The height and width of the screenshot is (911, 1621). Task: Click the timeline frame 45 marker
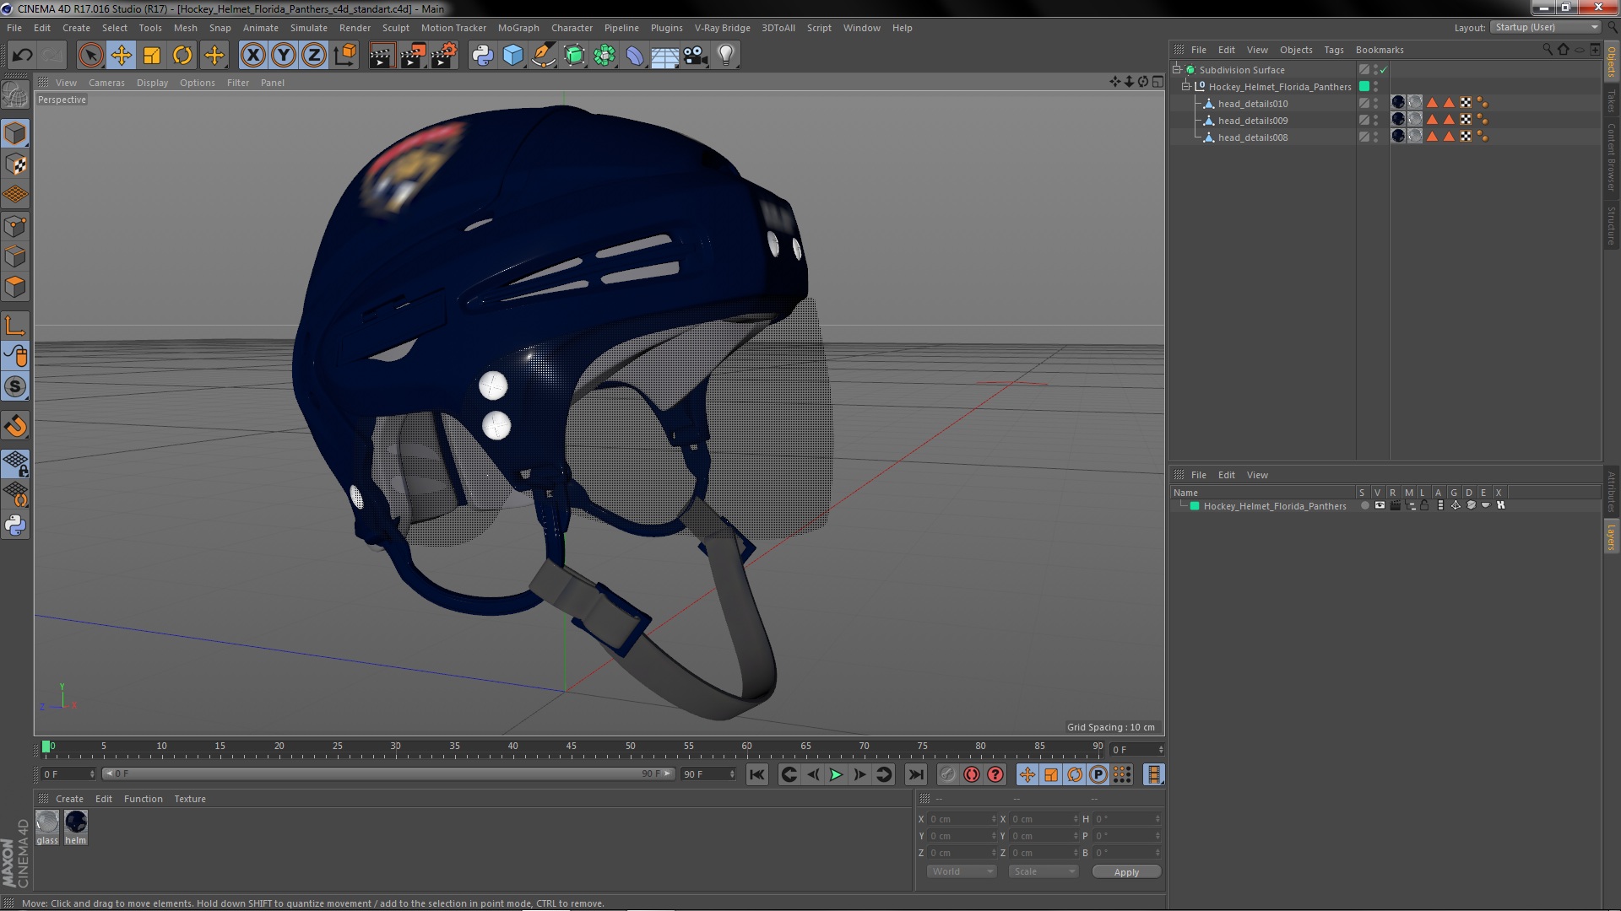point(572,747)
